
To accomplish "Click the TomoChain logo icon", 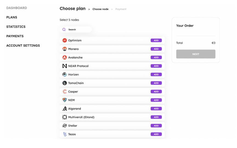I will coord(65,83).
